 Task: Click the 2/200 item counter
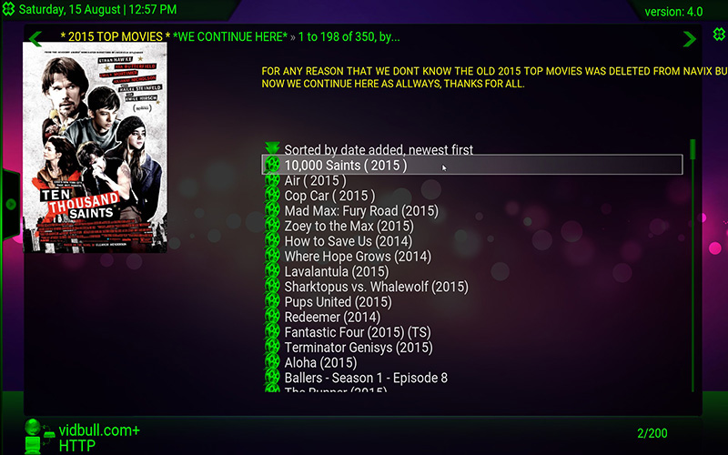[x=653, y=433]
